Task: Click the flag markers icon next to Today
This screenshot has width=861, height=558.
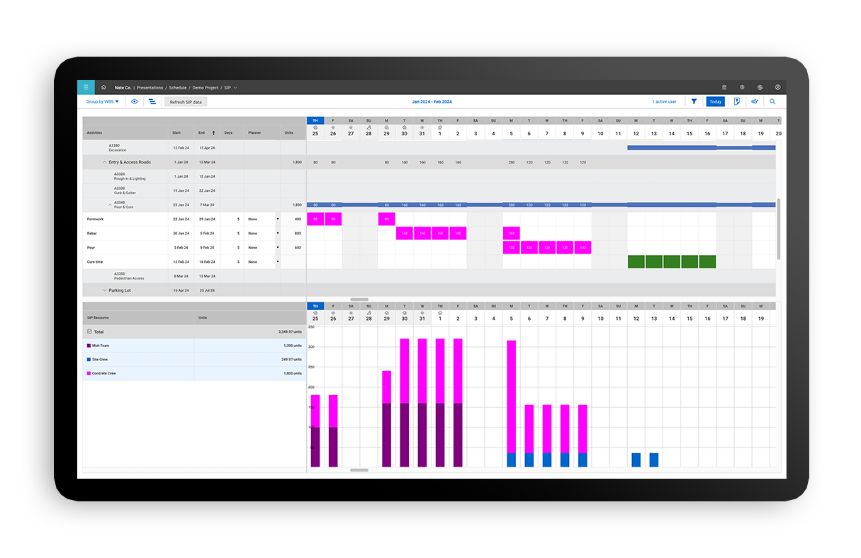Action: 737,101
